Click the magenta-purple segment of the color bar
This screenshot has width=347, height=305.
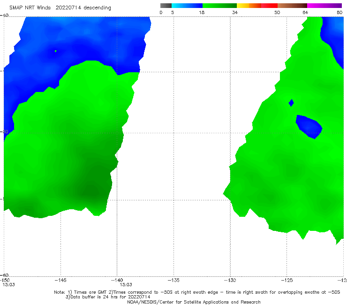[x=324, y=6]
